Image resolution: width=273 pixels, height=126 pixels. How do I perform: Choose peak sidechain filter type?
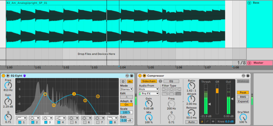pos(172,89)
